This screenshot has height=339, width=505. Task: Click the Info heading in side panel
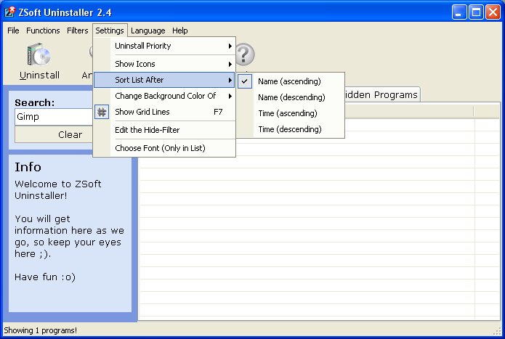28,167
